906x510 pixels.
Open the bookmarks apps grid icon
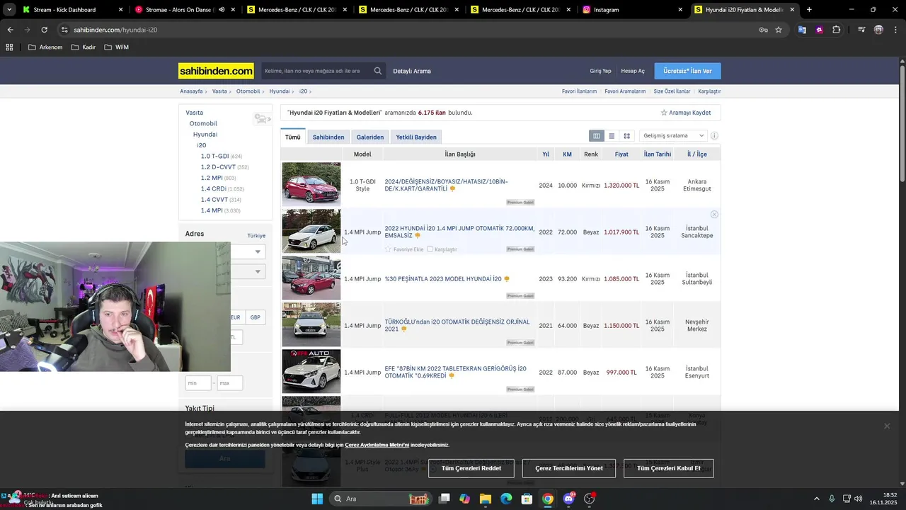[9, 47]
